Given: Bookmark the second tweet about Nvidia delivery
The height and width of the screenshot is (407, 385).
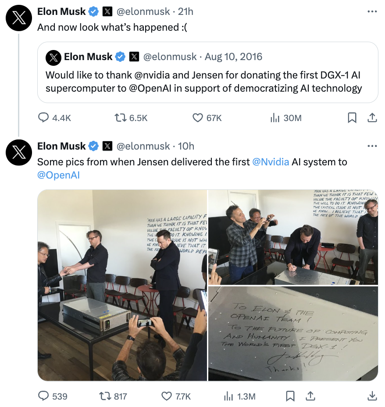Looking at the screenshot, I should coord(290,396).
